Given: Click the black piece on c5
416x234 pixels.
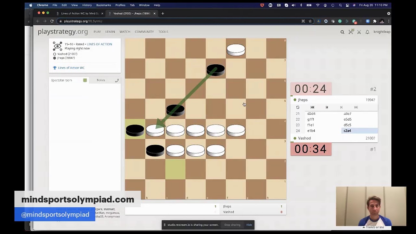Looking at the screenshot, I should (175, 110).
